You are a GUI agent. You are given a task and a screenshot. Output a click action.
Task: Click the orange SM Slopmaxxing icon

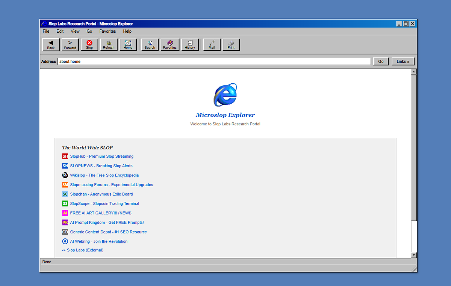[65, 185]
